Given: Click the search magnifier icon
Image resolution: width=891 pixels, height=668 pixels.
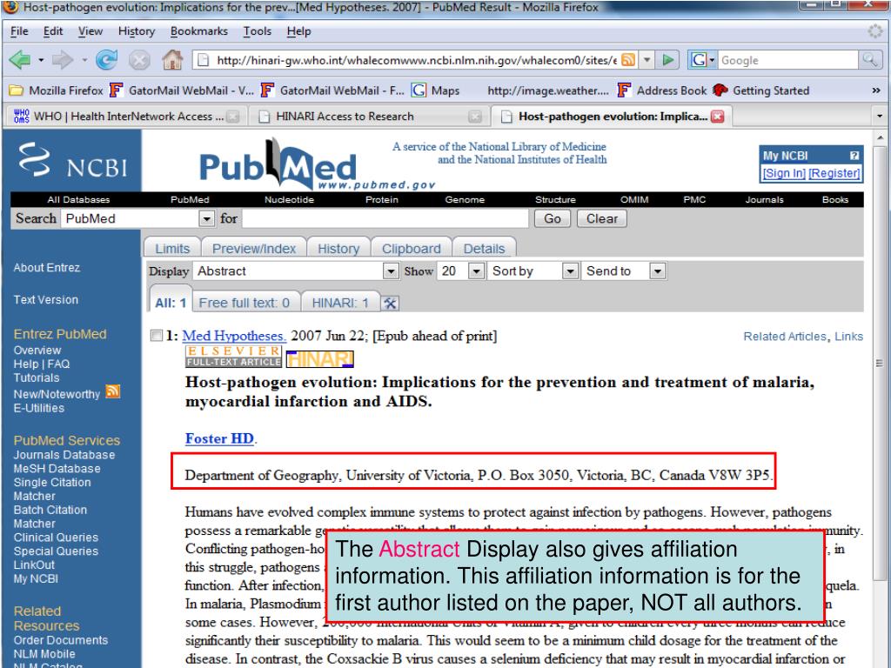Looking at the screenshot, I should [x=869, y=60].
